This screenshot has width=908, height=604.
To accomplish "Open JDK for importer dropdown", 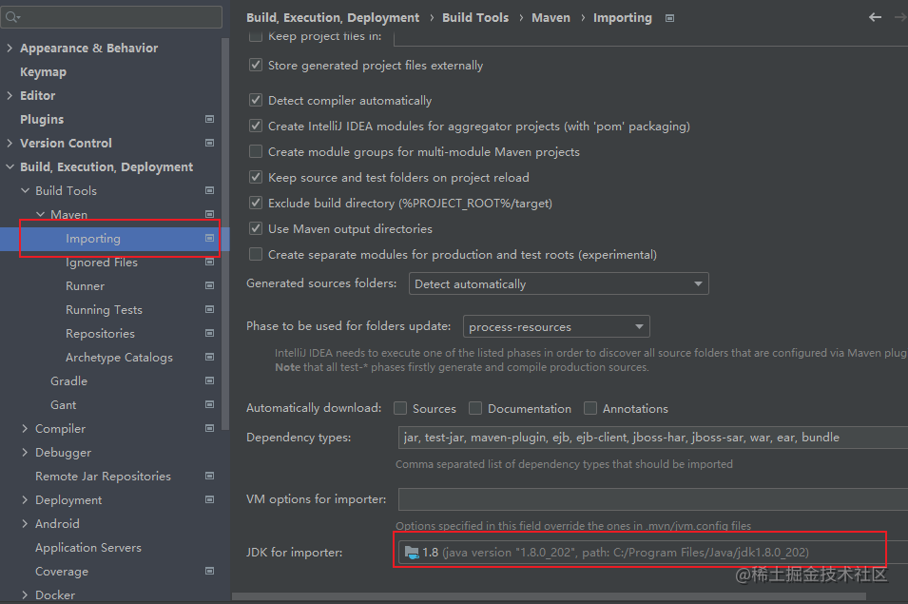I will (x=652, y=553).
